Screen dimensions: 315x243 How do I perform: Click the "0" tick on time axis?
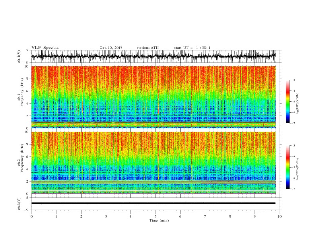coord(31,216)
